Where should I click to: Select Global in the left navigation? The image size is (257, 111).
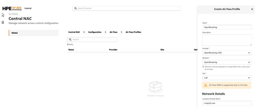coord(33,33)
